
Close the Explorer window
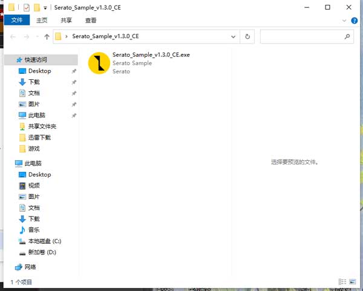(x=349, y=7)
